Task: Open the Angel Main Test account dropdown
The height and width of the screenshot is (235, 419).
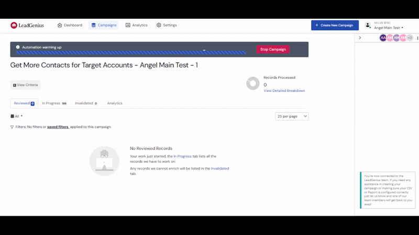Action: 389,28
